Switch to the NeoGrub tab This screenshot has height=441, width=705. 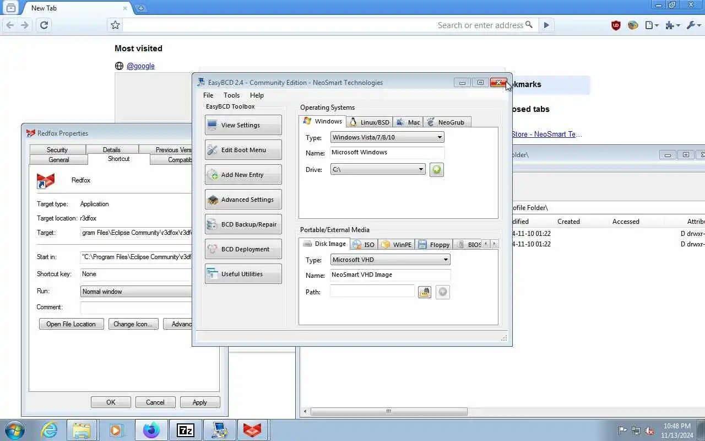point(447,122)
